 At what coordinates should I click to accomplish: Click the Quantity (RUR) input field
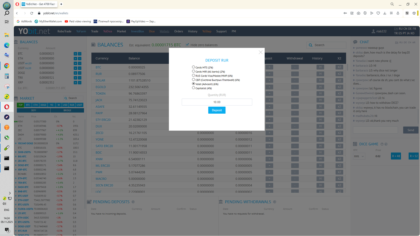217,102
